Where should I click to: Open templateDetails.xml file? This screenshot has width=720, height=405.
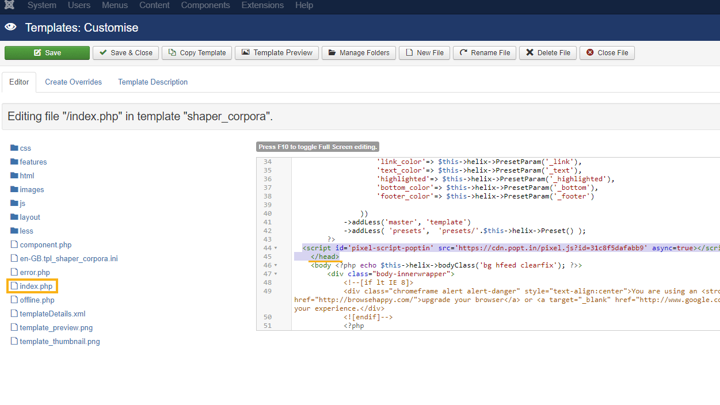pos(52,314)
